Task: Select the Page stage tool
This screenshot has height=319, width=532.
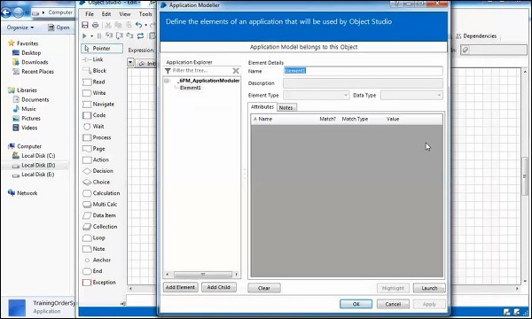Action: pos(94,149)
